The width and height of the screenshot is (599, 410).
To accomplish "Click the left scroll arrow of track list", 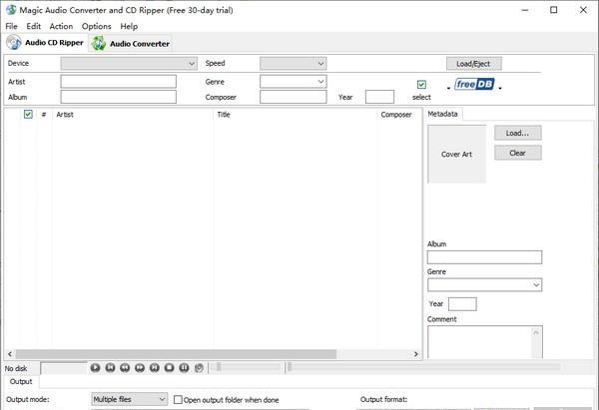I will (10, 354).
